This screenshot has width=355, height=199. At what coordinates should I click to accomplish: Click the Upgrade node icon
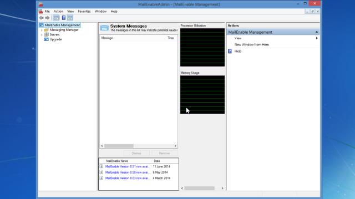(x=47, y=39)
